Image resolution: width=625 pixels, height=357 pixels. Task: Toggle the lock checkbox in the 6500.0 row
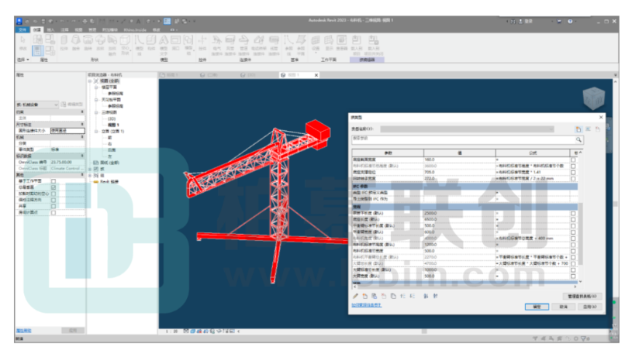point(573,219)
